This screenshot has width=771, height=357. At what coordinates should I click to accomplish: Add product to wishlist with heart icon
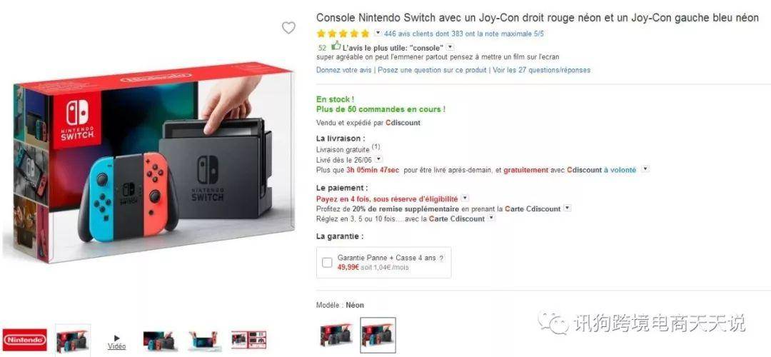pos(288,28)
